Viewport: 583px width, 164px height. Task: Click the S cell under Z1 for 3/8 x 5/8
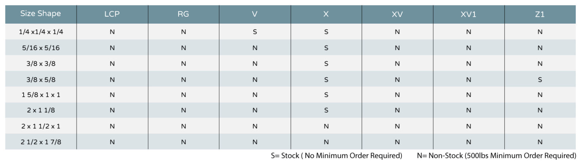pos(540,80)
